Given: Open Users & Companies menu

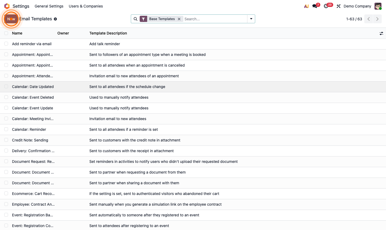Looking at the screenshot, I should coord(86,6).
